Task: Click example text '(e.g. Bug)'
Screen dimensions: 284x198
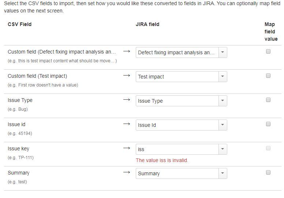Action: [18, 109]
